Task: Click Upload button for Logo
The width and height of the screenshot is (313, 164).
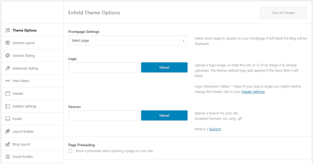Action: [x=164, y=67]
